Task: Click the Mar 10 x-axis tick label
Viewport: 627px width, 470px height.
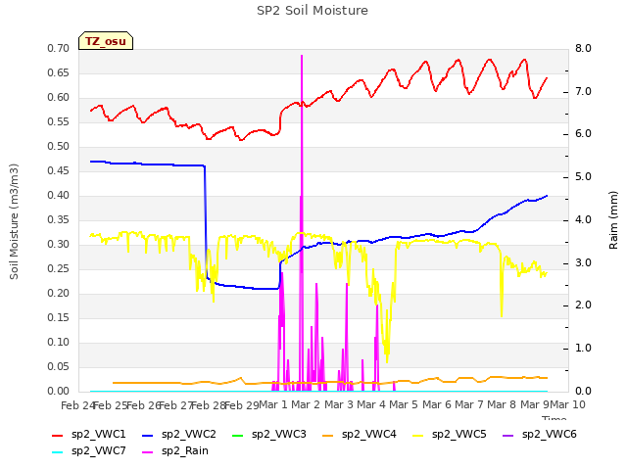Action: click(x=567, y=404)
